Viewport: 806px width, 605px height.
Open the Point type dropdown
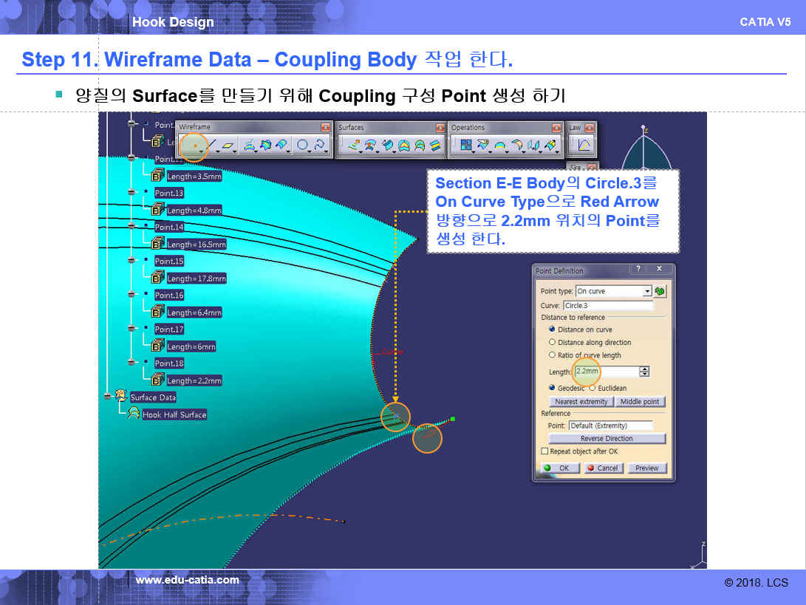pos(647,291)
